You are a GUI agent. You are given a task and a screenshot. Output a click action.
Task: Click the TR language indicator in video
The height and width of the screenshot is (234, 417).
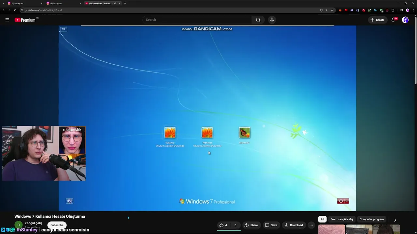pos(64,29)
